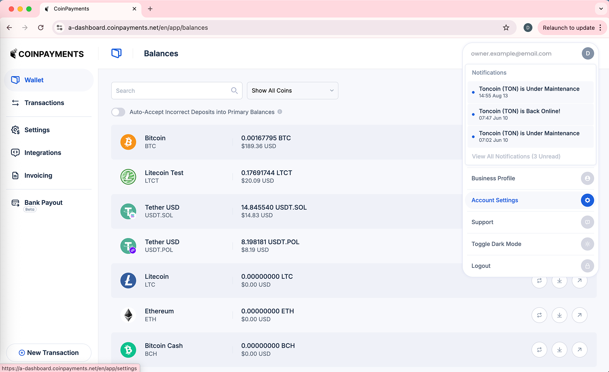Open Transactions in the sidebar
609x372 pixels.
click(x=44, y=103)
